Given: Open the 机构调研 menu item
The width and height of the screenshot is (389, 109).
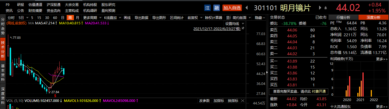Looking at the screenshot, I should point(90,11).
